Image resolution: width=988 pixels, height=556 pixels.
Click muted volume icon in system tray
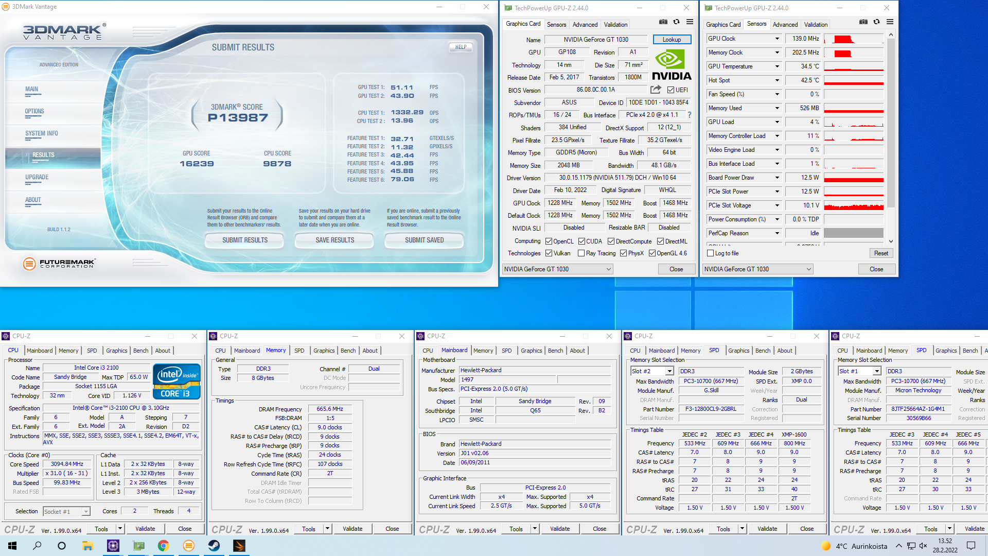tap(923, 546)
